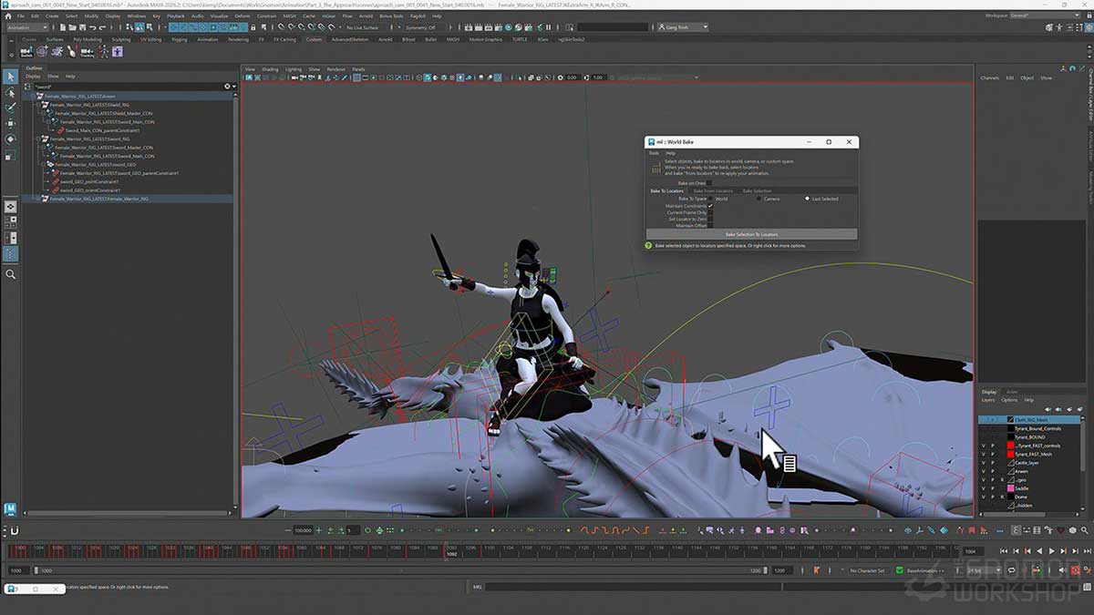Image resolution: width=1094 pixels, height=615 pixels.
Task: Enable the Current Frame Only checkbox
Action: [x=711, y=212]
